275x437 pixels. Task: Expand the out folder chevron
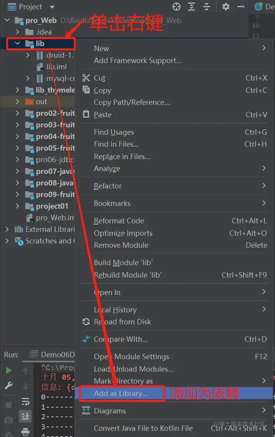17,101
